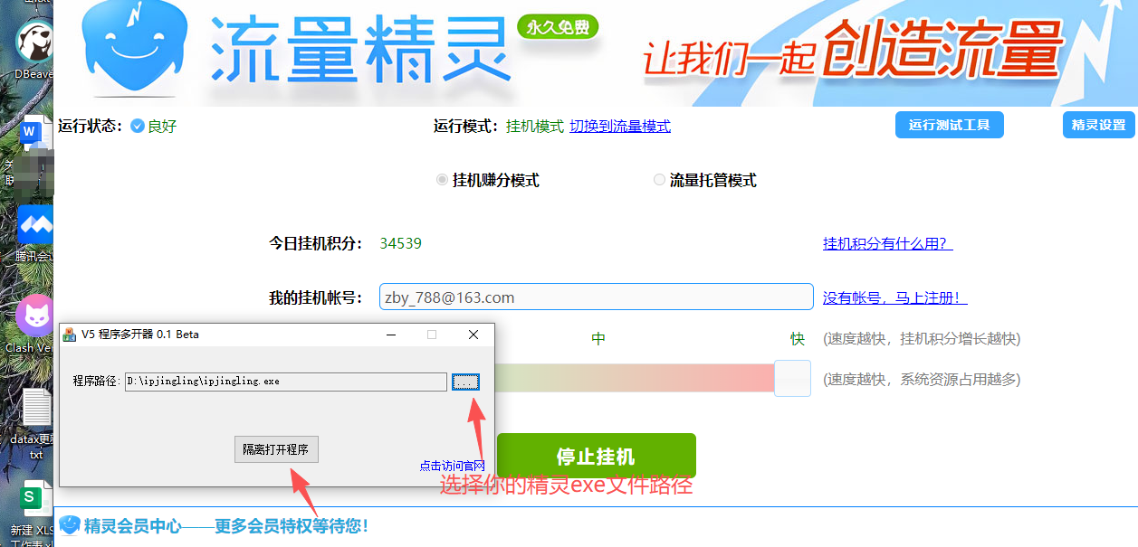This screenshot has height=547, width=1138.
Task: Click the 永久免费 badge
Action: [x=558, y=28]
